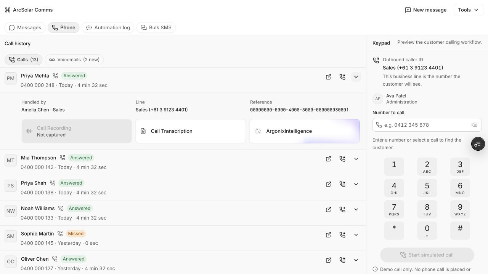The width and height of the screenshot is (488, 274).
Task: Call back Priya Shah
Action: click(x=342, y=184)
